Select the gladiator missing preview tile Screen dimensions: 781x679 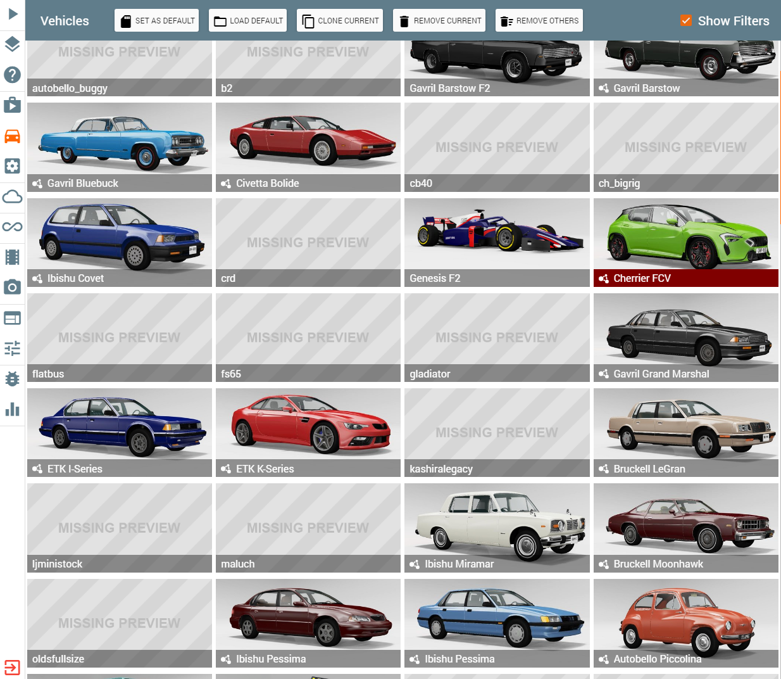click(x=497, y=338)
